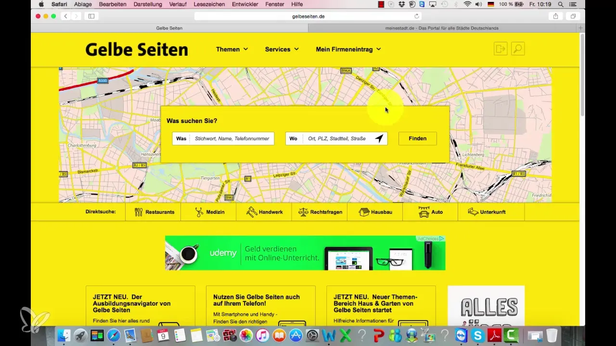Screen dimensions: 616x346
Task: Click the login icon in yellow header
Action: pyautogui.click(x=500, y=49)
